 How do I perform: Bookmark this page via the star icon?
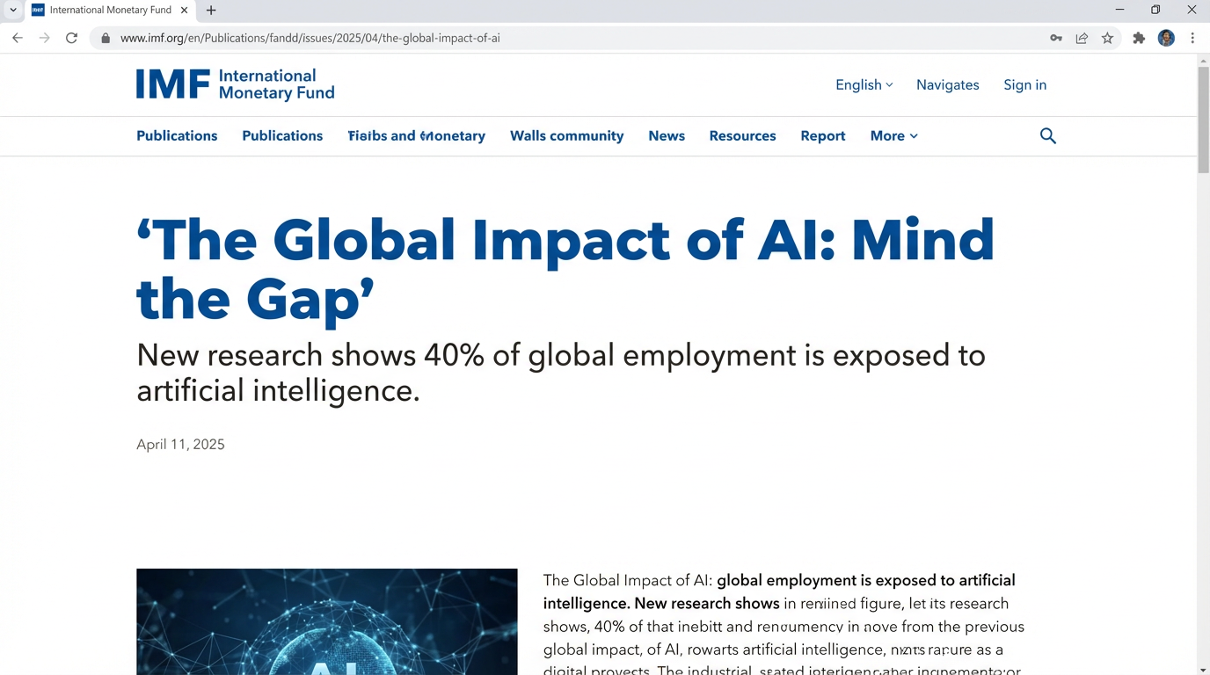[x=1107, y=38]
